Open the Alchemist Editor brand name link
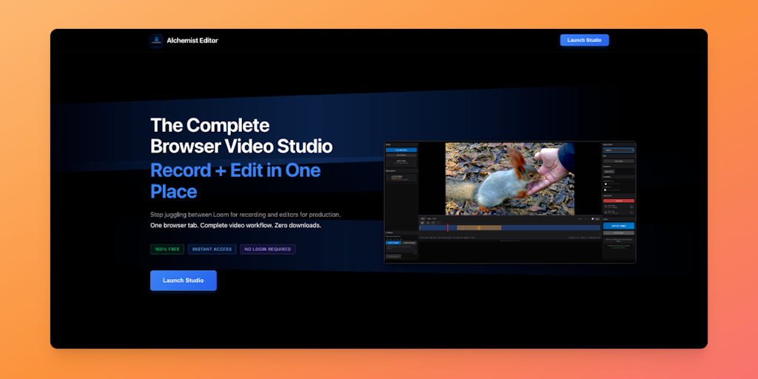This screenshot has height=379, width=758. click(192, 41)
